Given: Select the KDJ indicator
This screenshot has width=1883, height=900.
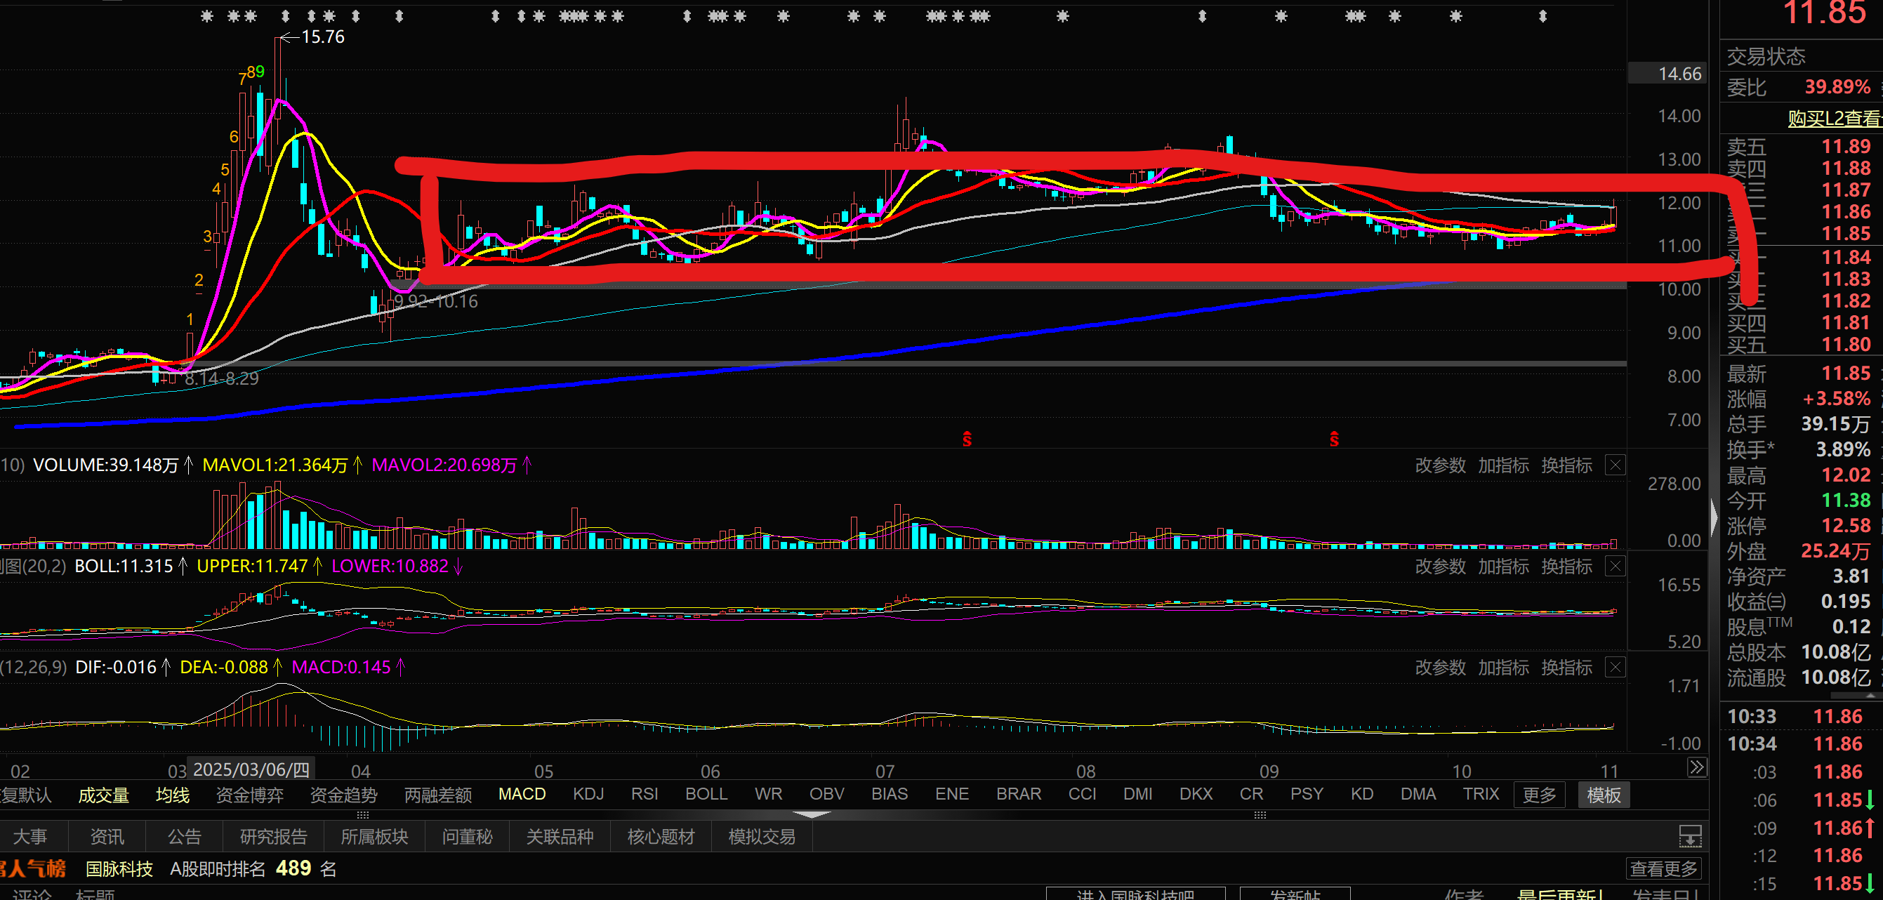Looking at the screenshot, I should pos(588,794).
